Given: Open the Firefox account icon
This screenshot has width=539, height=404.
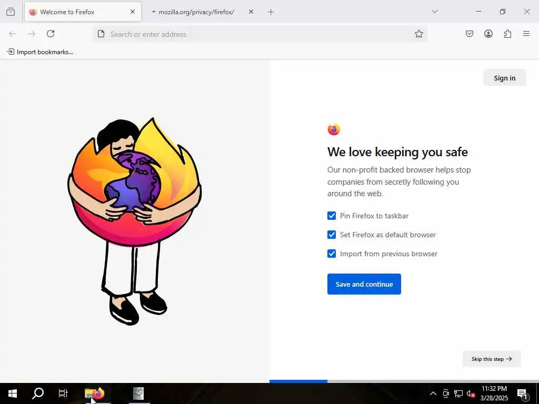Looking at the screenshot, I should (488, 34).
